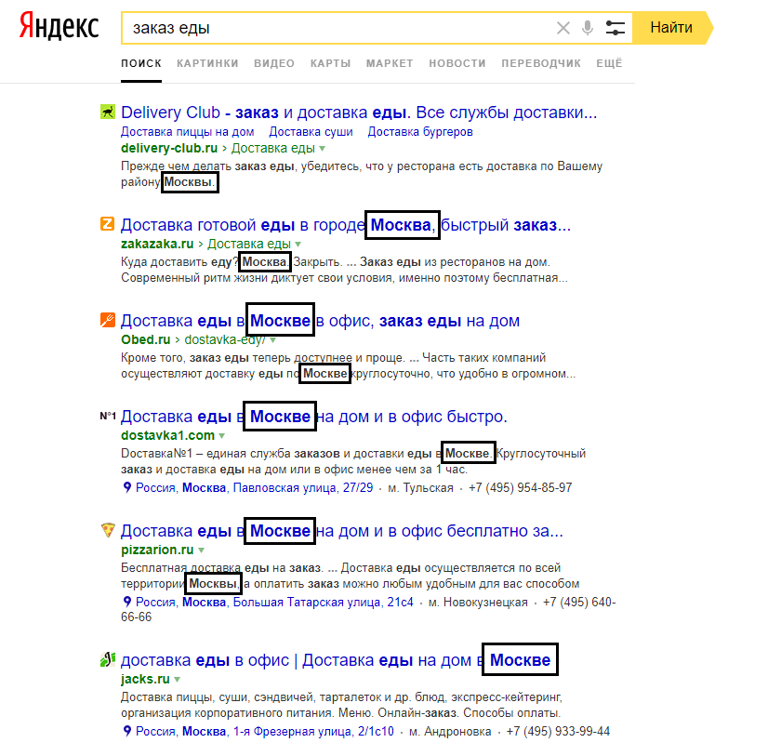Open 'на дом и в офис бесплатно' result
The height and width of the screenshot is (756, 781).
[x=342, y=531]
